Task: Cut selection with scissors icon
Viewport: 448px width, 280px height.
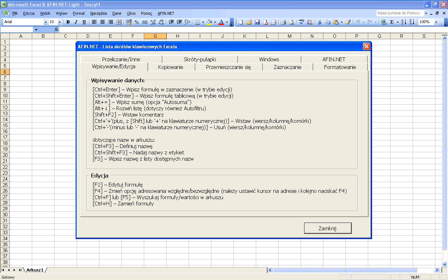Action: 320,22
